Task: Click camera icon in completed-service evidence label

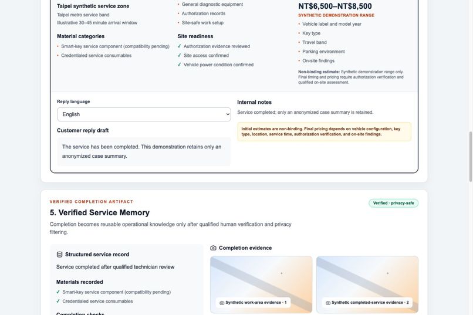Action: (x=328, y=303)
